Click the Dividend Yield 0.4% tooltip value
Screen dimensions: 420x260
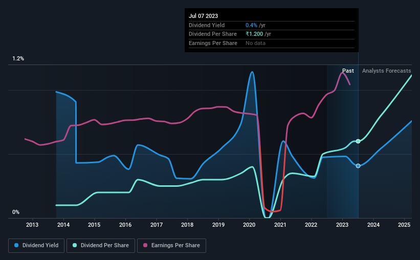point(251,25)
